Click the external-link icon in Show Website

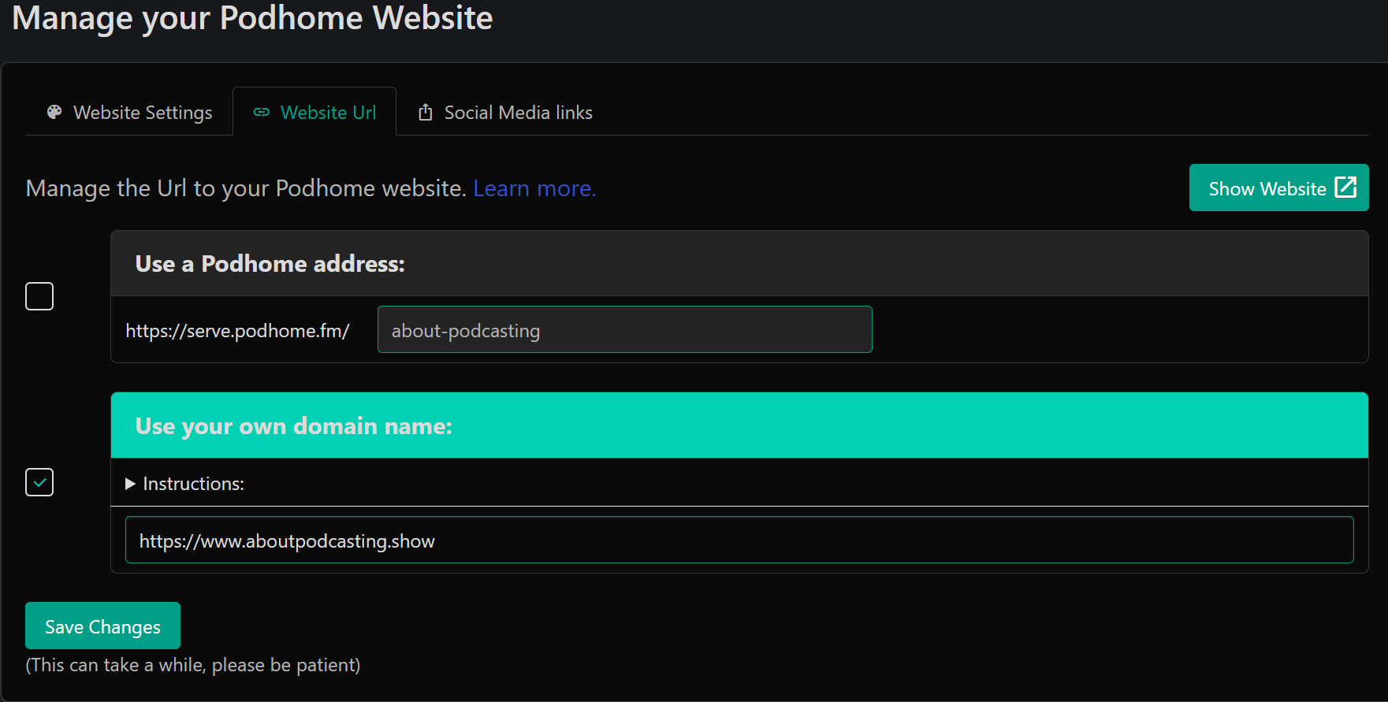tap(1345, 187)
